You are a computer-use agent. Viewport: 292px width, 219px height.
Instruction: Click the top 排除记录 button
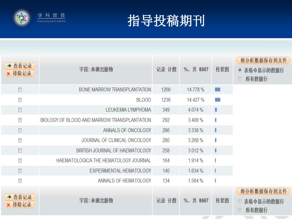pyautogui.click(x=20, y=73)
